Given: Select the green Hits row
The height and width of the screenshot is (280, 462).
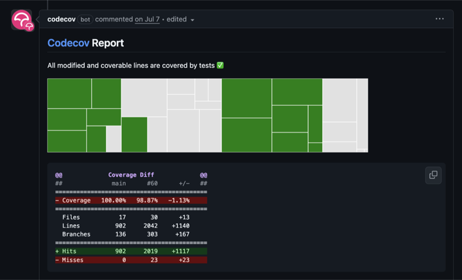Looking at the screenshot, I should 131,251.
